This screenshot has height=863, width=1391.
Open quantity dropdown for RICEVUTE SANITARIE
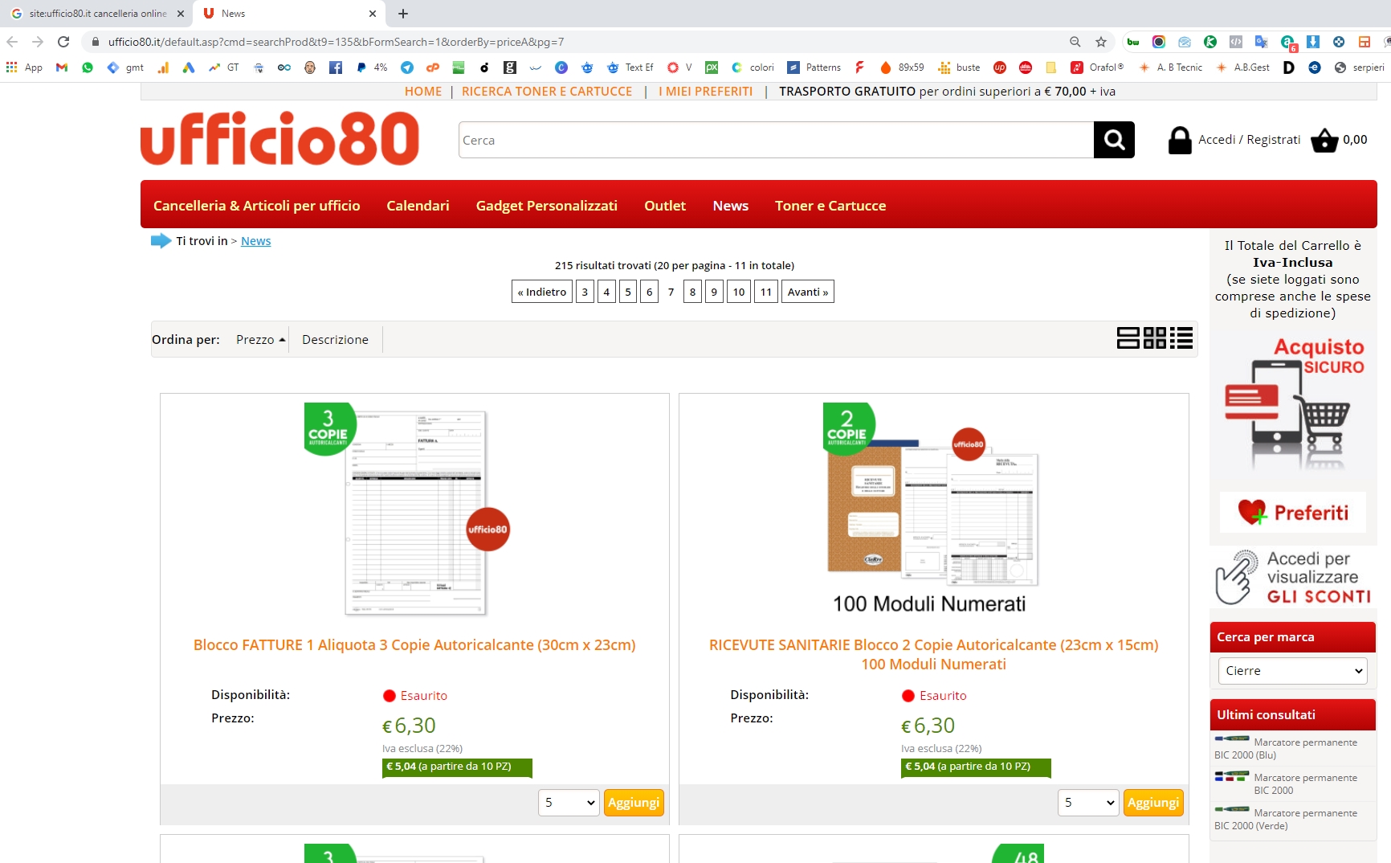click(1089, 802)
